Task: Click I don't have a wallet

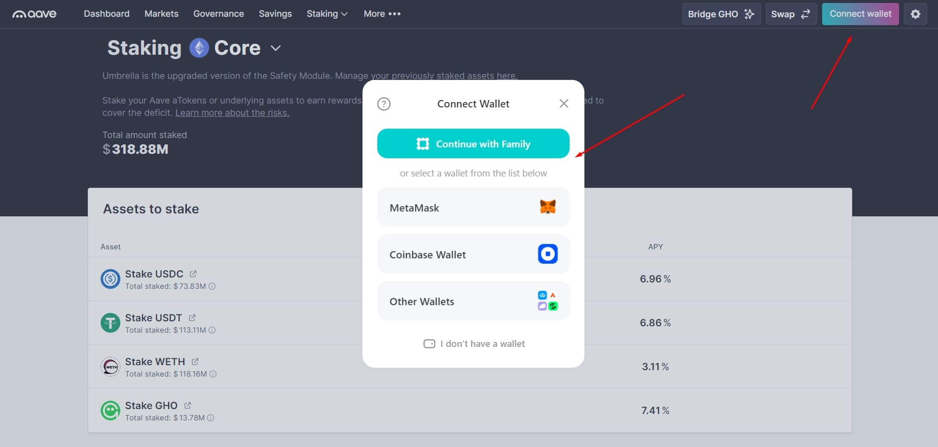Action: pyautogui.click(x=474, y=344)
